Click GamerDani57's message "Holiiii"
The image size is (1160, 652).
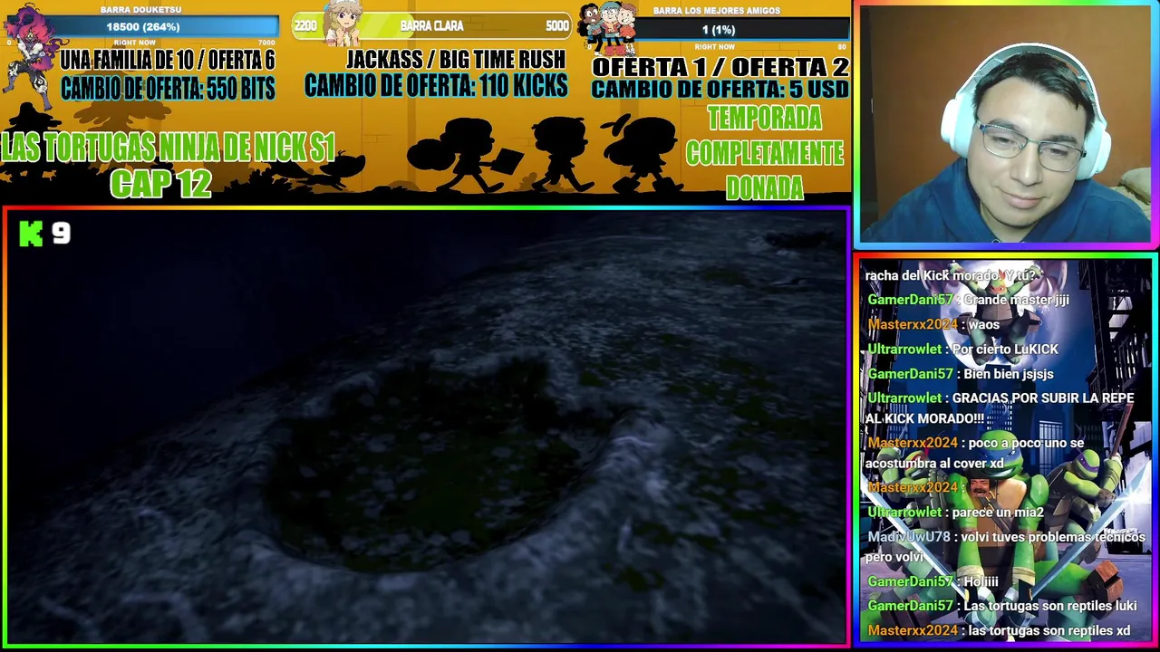(933, 581)
